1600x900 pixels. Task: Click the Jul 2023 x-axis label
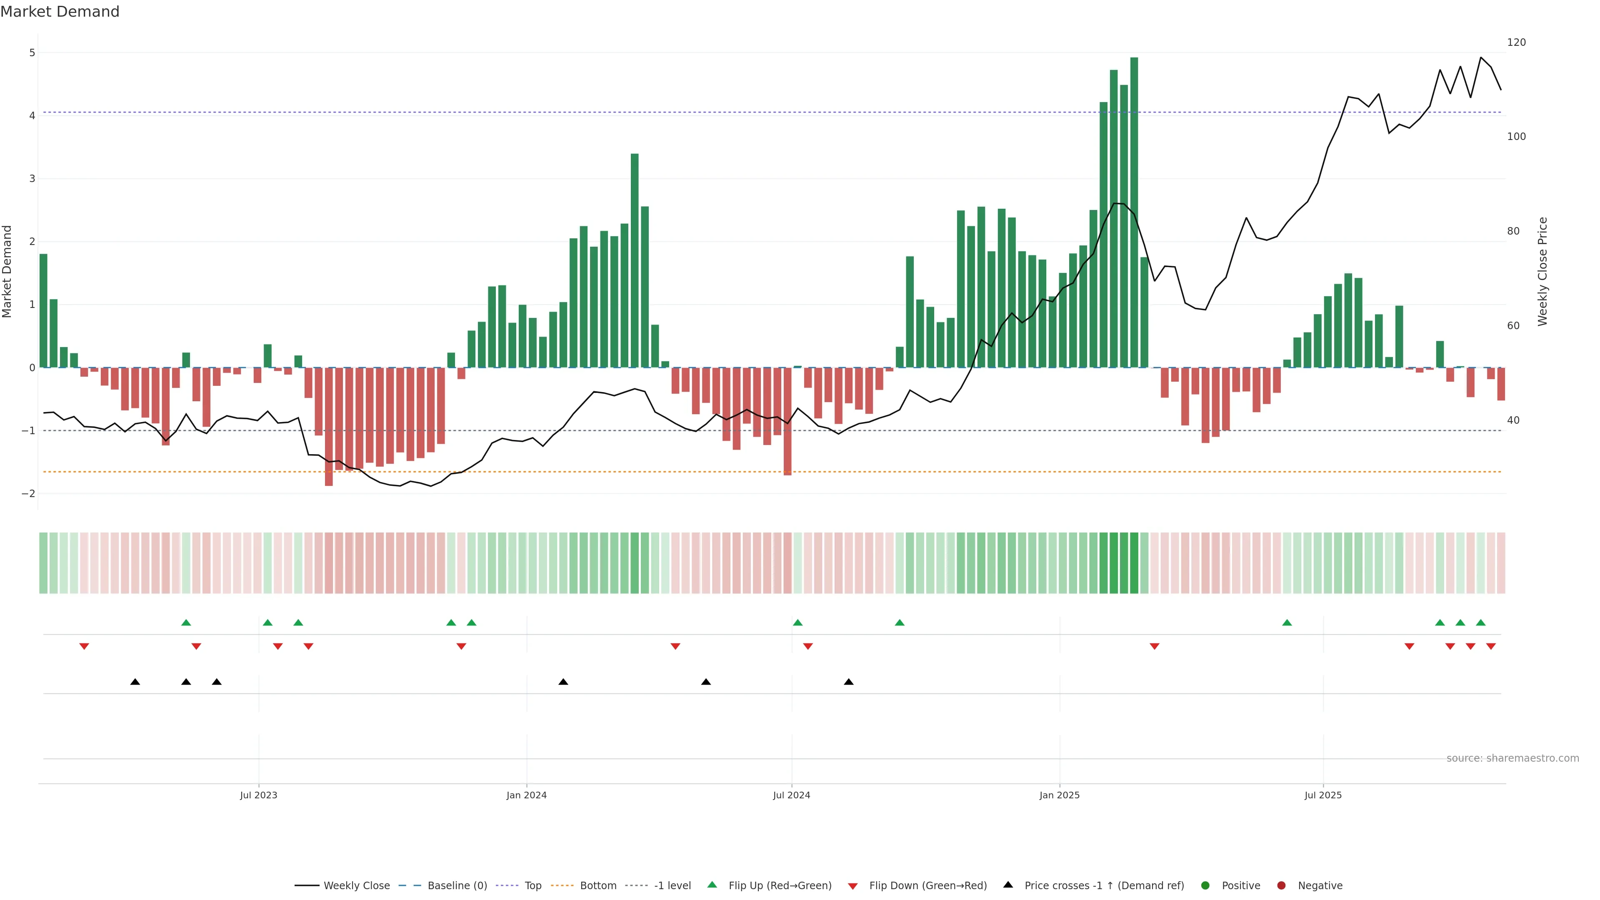[258, 795]
